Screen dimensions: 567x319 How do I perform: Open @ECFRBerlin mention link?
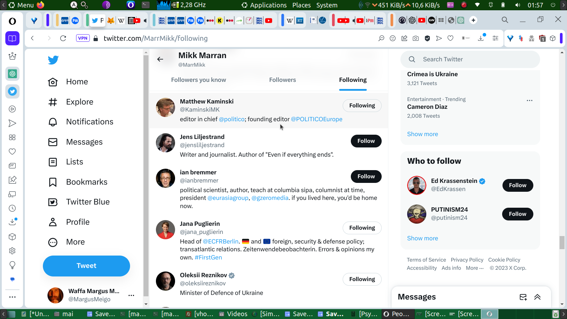(x=220, y=242)
